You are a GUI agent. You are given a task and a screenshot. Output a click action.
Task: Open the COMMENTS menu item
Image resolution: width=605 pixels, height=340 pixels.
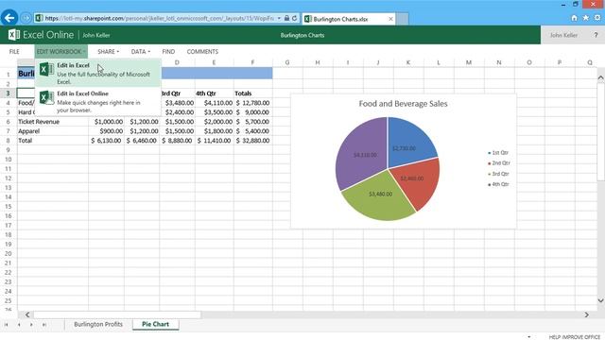click(x=202, y=52)
